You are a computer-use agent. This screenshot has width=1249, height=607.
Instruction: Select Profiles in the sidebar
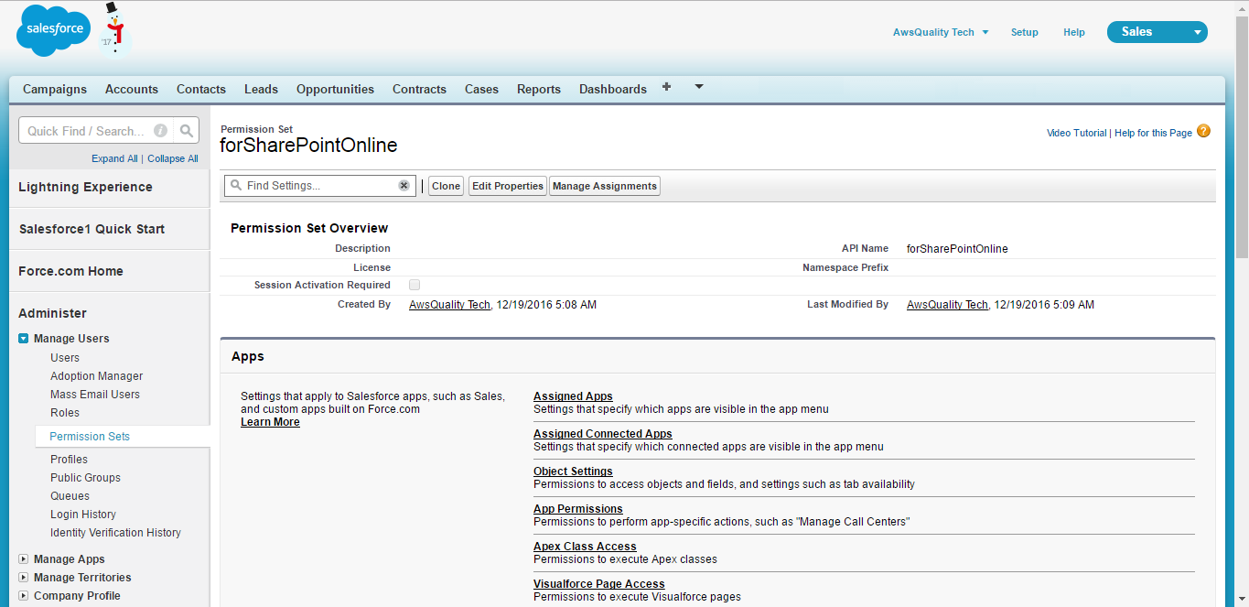(x=69, y=460)
